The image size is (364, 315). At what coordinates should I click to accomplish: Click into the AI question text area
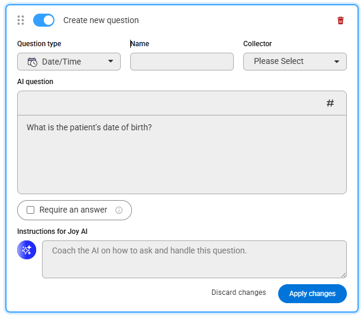coord(182,155)
